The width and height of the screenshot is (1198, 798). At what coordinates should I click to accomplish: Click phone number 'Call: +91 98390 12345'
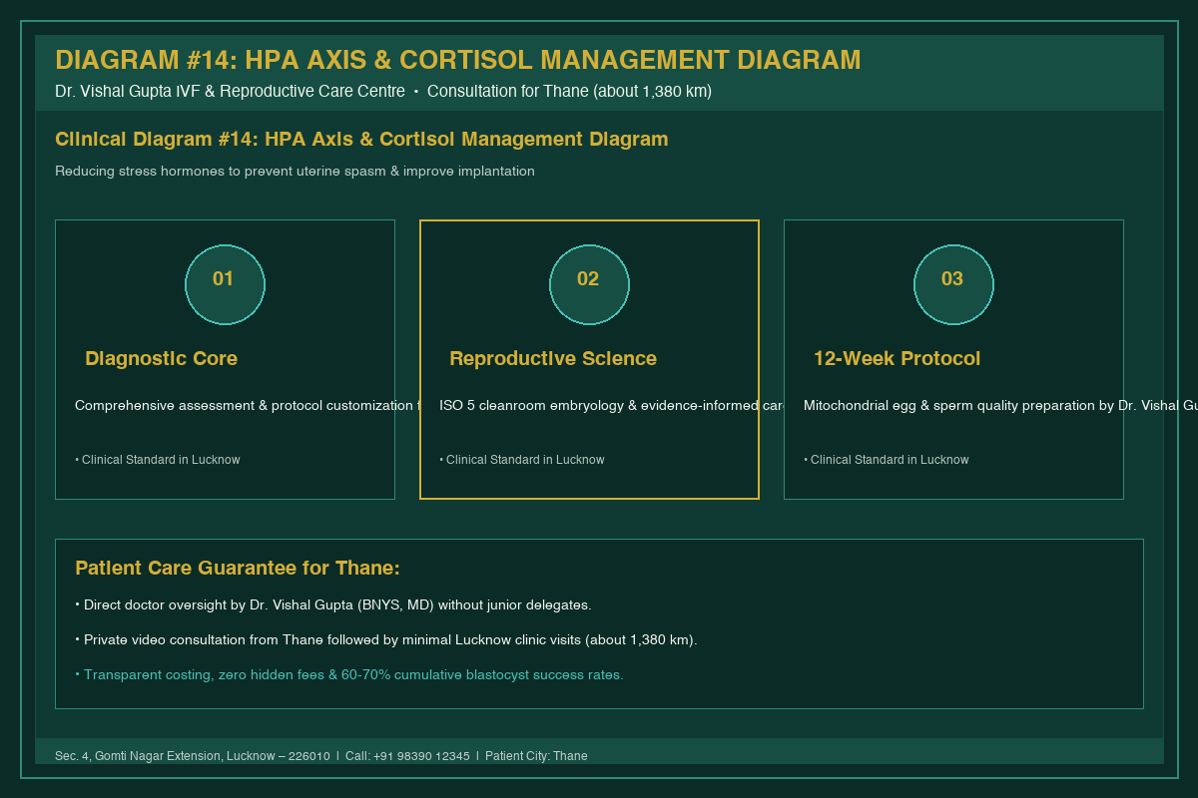[x=407, y=756]
